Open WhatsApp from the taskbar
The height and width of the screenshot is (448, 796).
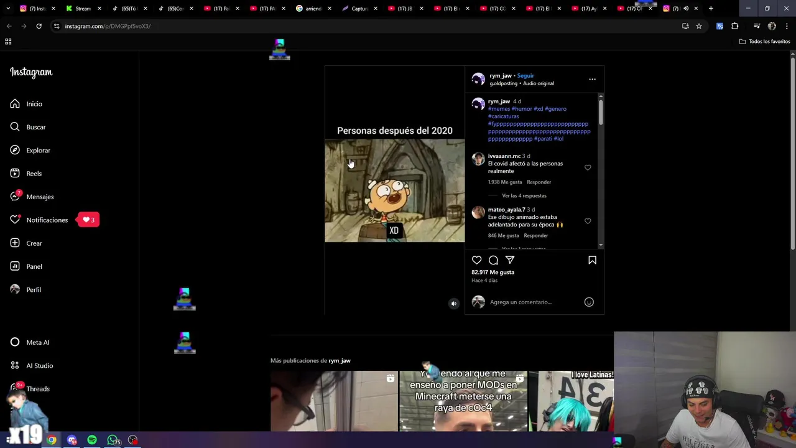coord(113,440)
